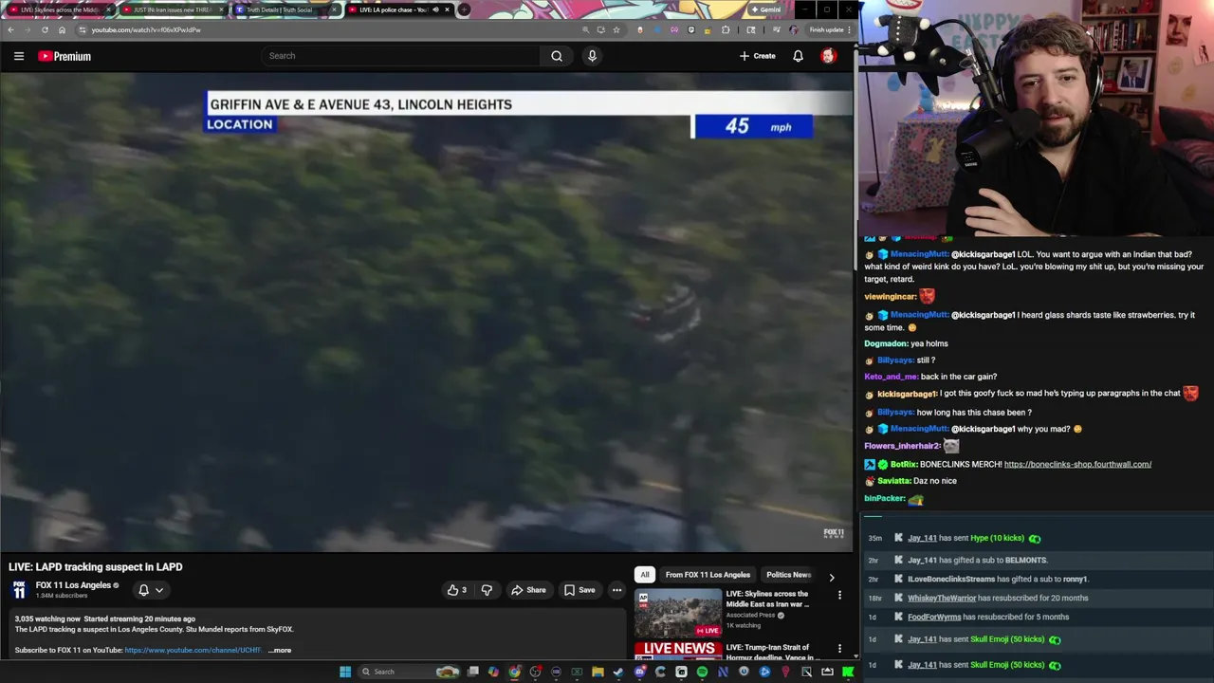Expand description with ...more
The image size is (1214, 683).
tap(280, 651)
